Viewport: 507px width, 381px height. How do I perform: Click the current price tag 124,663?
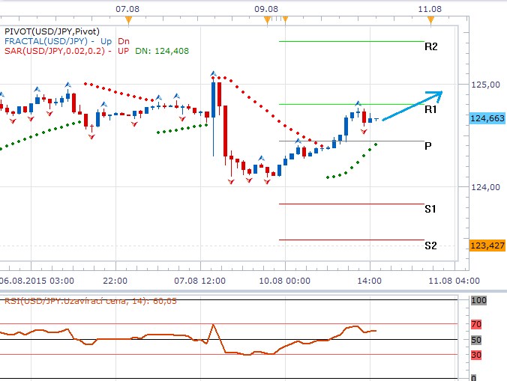point(486,118)
